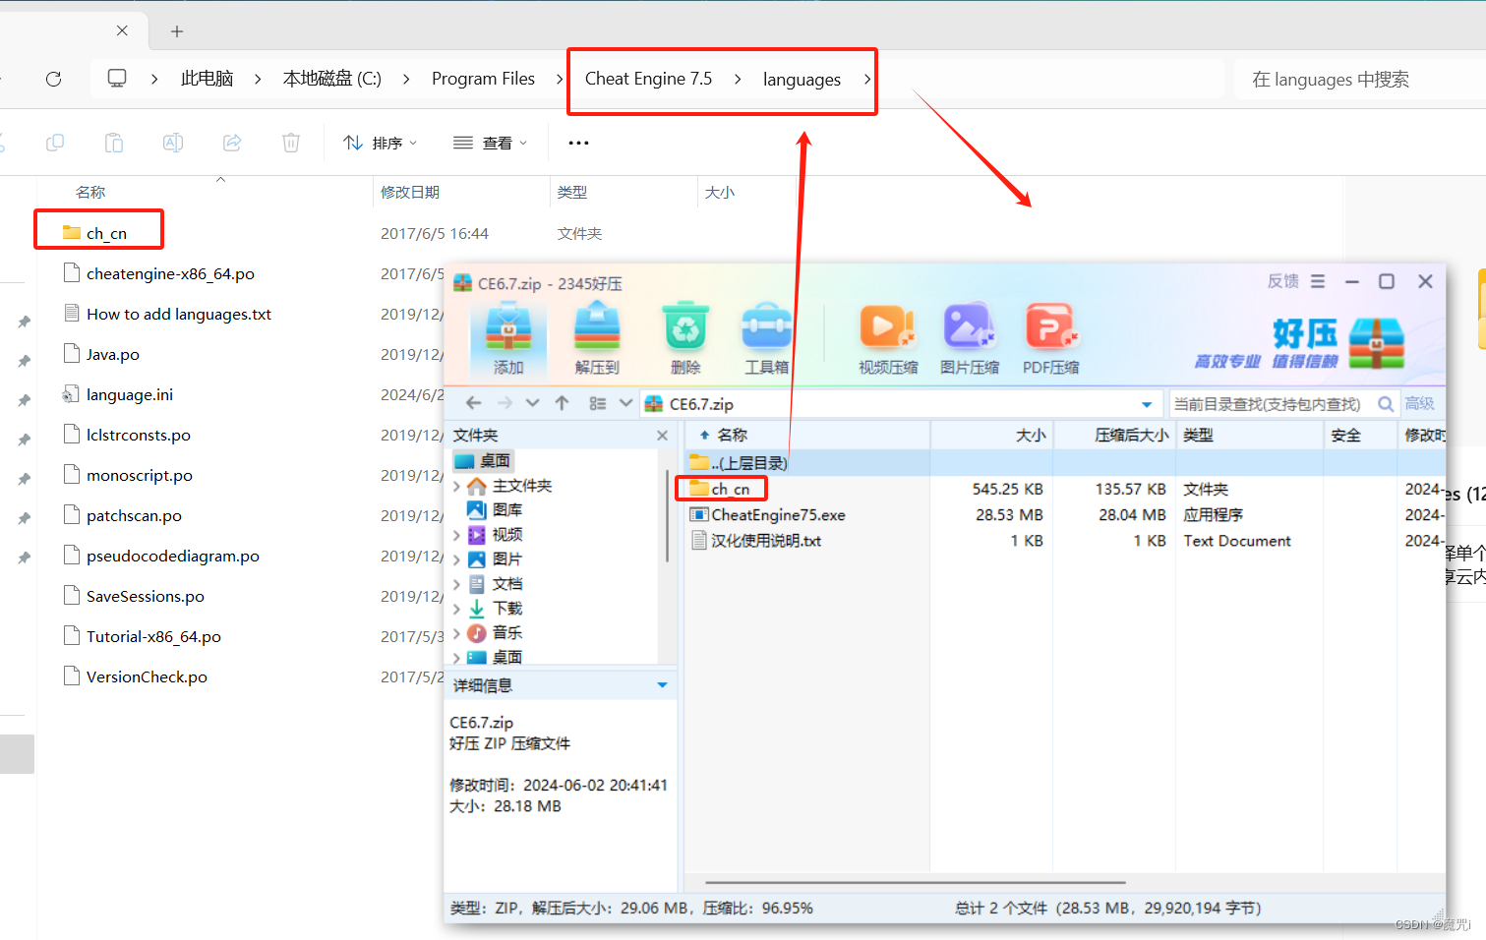The height and width of the screenshot is (940, 1486).
Task: Click the Explorer copy icon
Action: (55, 144)
